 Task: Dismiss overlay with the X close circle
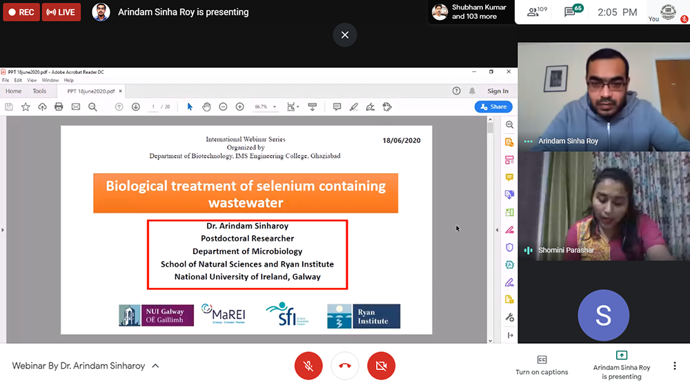click(x=345, y=35)
